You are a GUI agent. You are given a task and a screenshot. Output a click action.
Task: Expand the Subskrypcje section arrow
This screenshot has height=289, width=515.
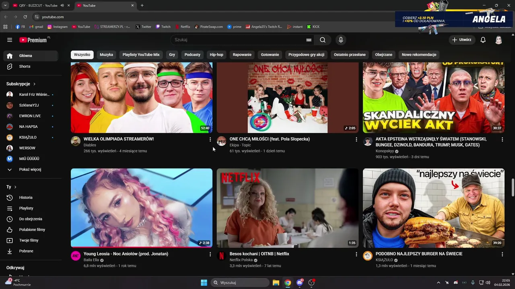[x=34, y=84]
